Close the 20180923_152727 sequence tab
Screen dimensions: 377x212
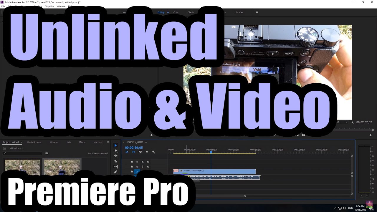[x=124, y=142]
